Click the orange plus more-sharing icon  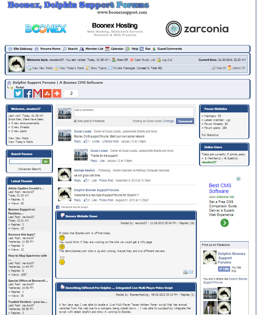pos(57,93)
